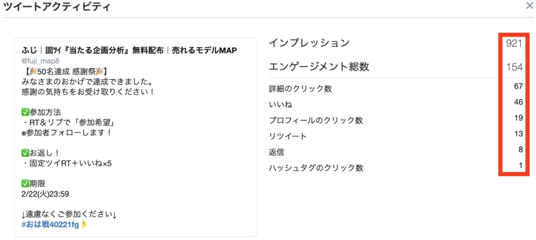
Task: Click the green checkmark beside お返し
Action: [x=25, y=152]
